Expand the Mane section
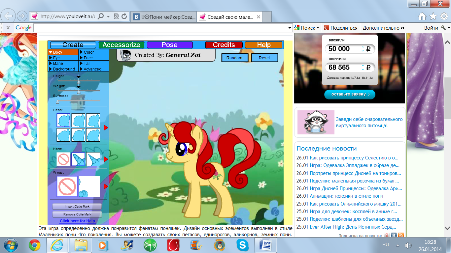Viewport: 451px width, 253px height. point(63,63)
